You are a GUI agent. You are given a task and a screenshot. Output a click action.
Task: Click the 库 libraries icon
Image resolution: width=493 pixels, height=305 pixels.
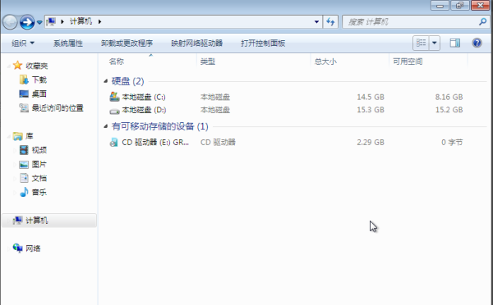tap(17, 136)
